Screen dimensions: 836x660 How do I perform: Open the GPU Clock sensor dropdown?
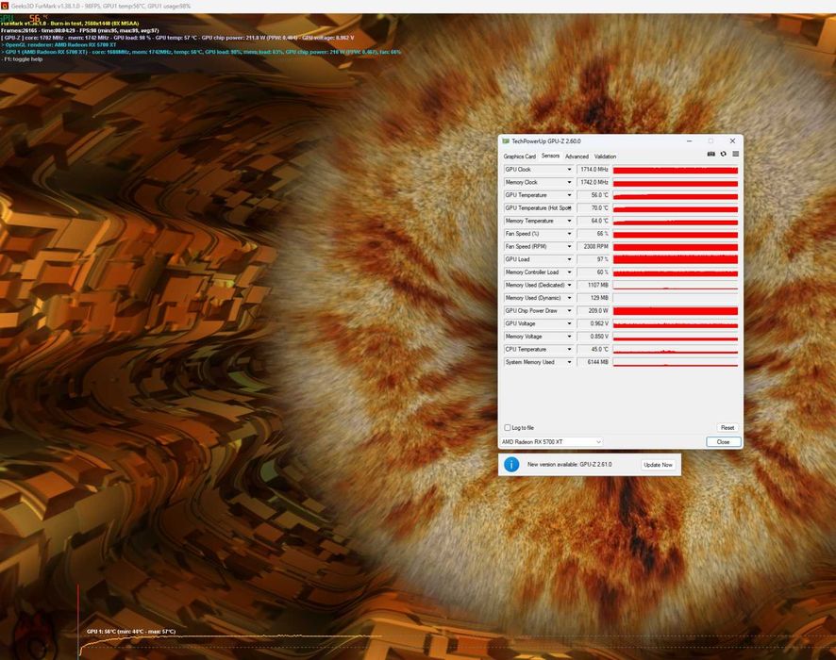click(x=569, y=170)
